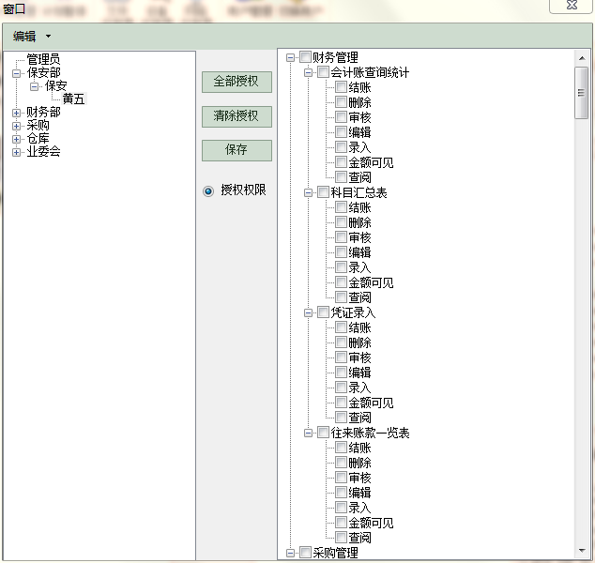Check 删除 under 科目汇总表
595x563 pixels.
[341, 222]
